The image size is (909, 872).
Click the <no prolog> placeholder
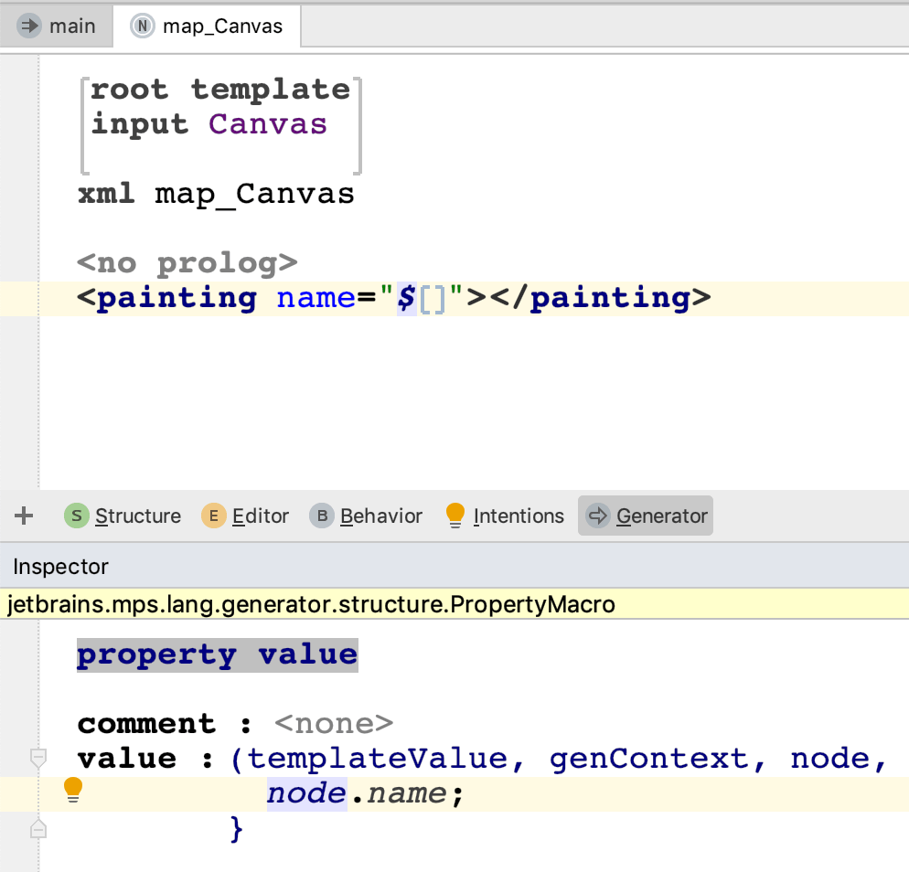click(x=187, y=263)
